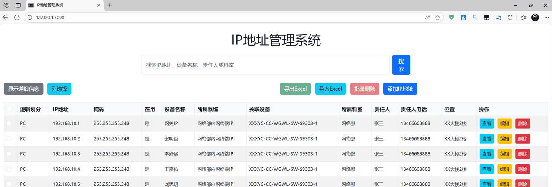
Task: Click 查看 for the 李舒涵 row
Action: pos(487,153)
